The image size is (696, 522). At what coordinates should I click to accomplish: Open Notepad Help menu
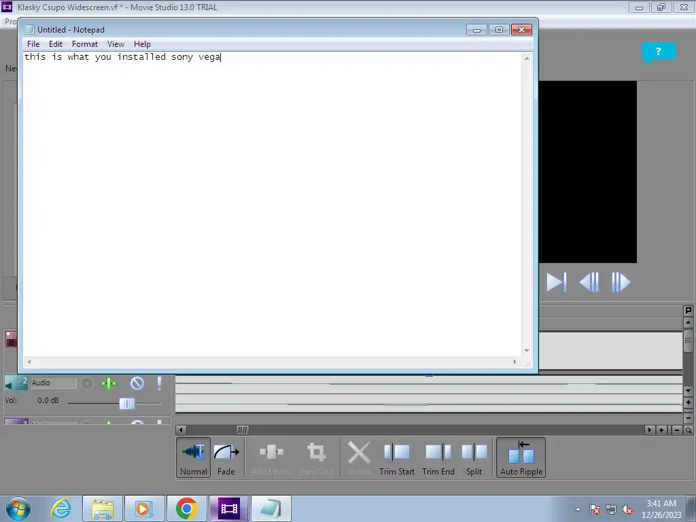coord(143,44)
